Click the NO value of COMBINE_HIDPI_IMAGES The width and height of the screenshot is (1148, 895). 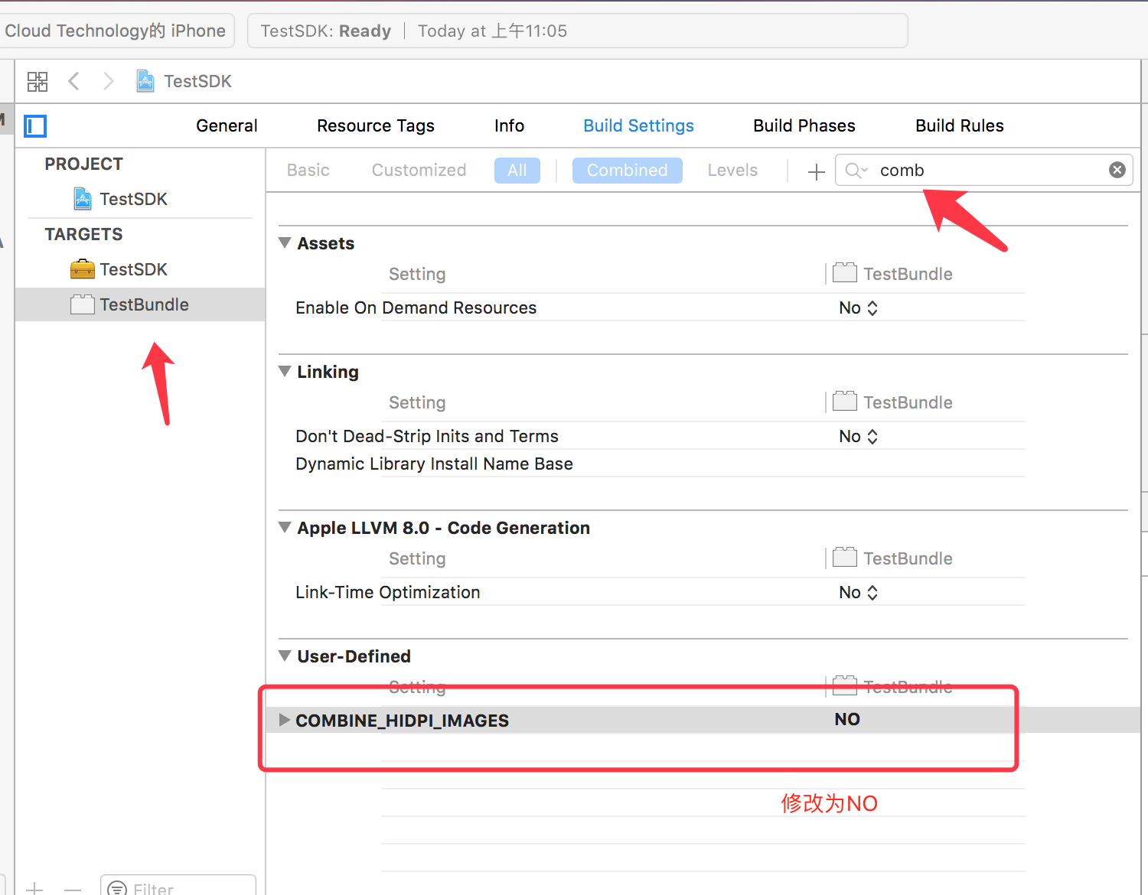[x=847, y=719]
